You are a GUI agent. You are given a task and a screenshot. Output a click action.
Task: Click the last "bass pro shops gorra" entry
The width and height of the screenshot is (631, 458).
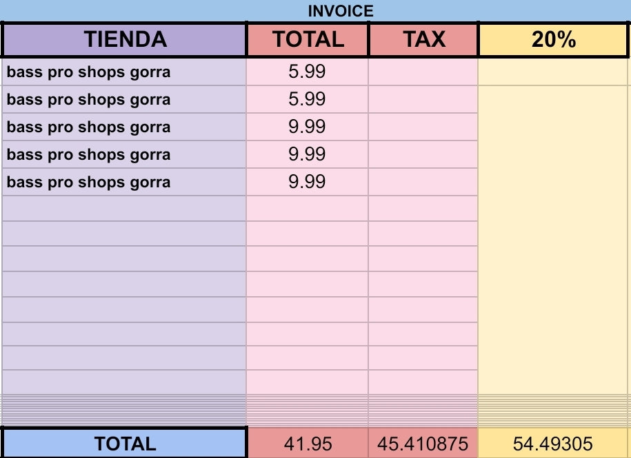(88, 183)
